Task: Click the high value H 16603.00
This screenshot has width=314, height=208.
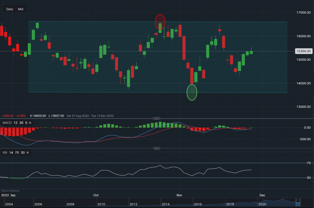Action: click(x=38, y=116)
